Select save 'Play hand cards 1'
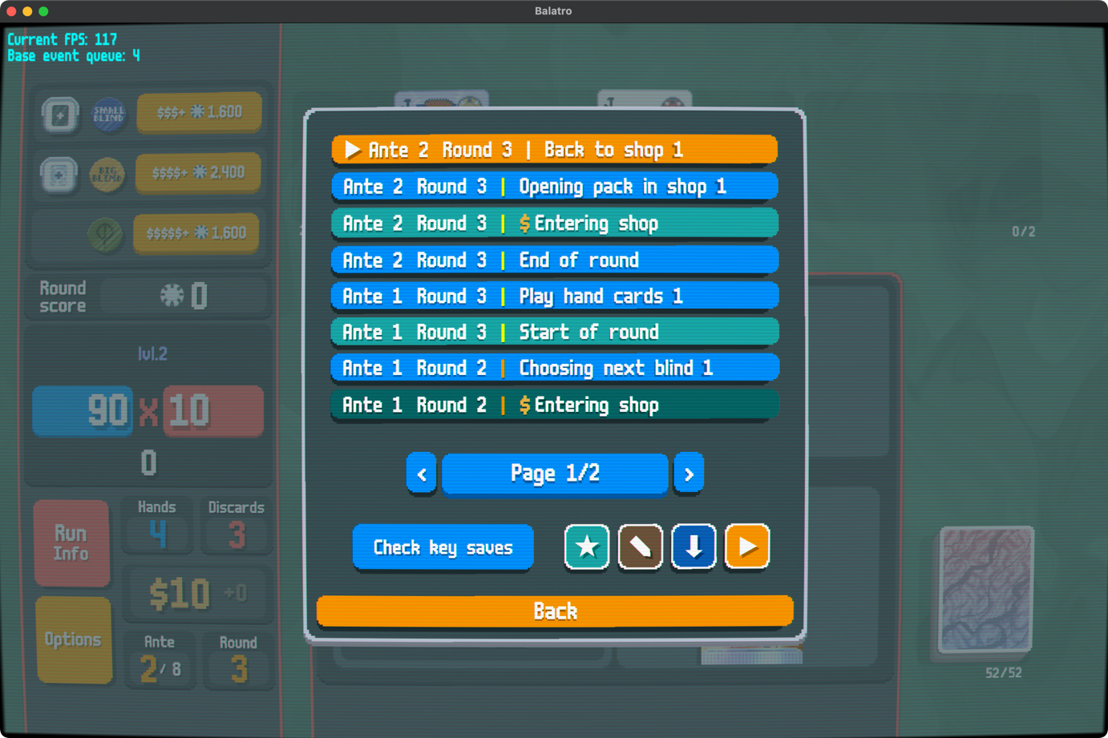Screen dimensions: 1108x738 coord(554,296)
